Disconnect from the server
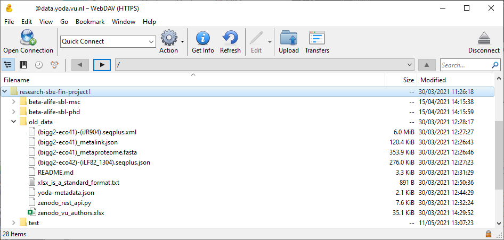The width and height of the screenshot is (504, 240). (x=484, y=38)
